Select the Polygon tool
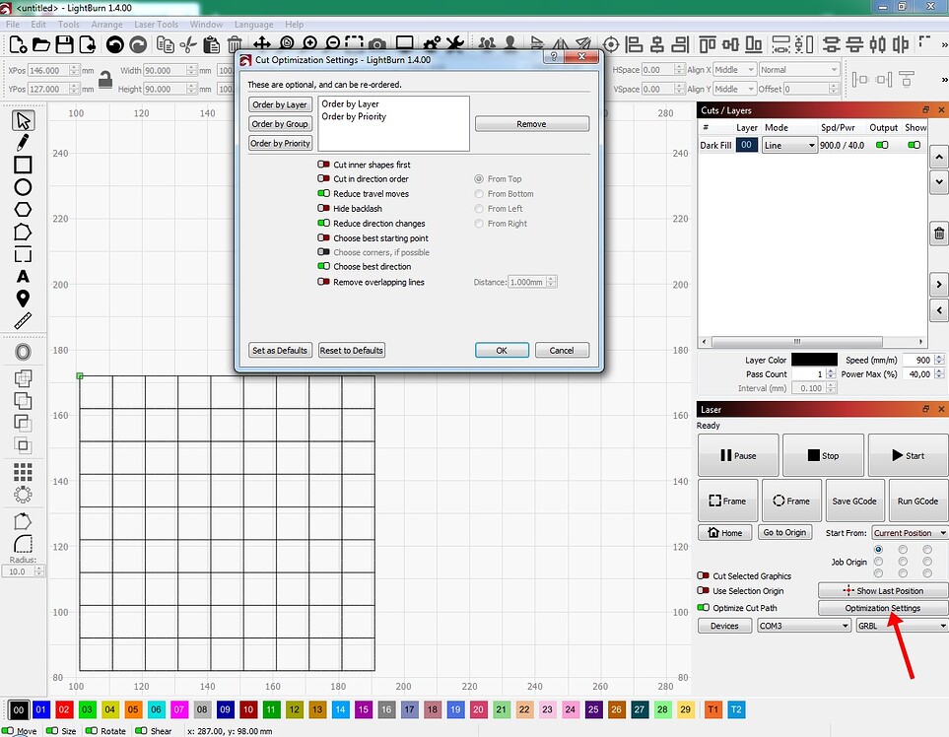Image resolution: width=949 pixels, height=737 pixels. point(23,210)
